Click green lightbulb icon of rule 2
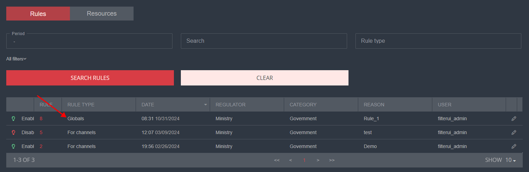Screen dimensions: 529x172 point(14,146)
